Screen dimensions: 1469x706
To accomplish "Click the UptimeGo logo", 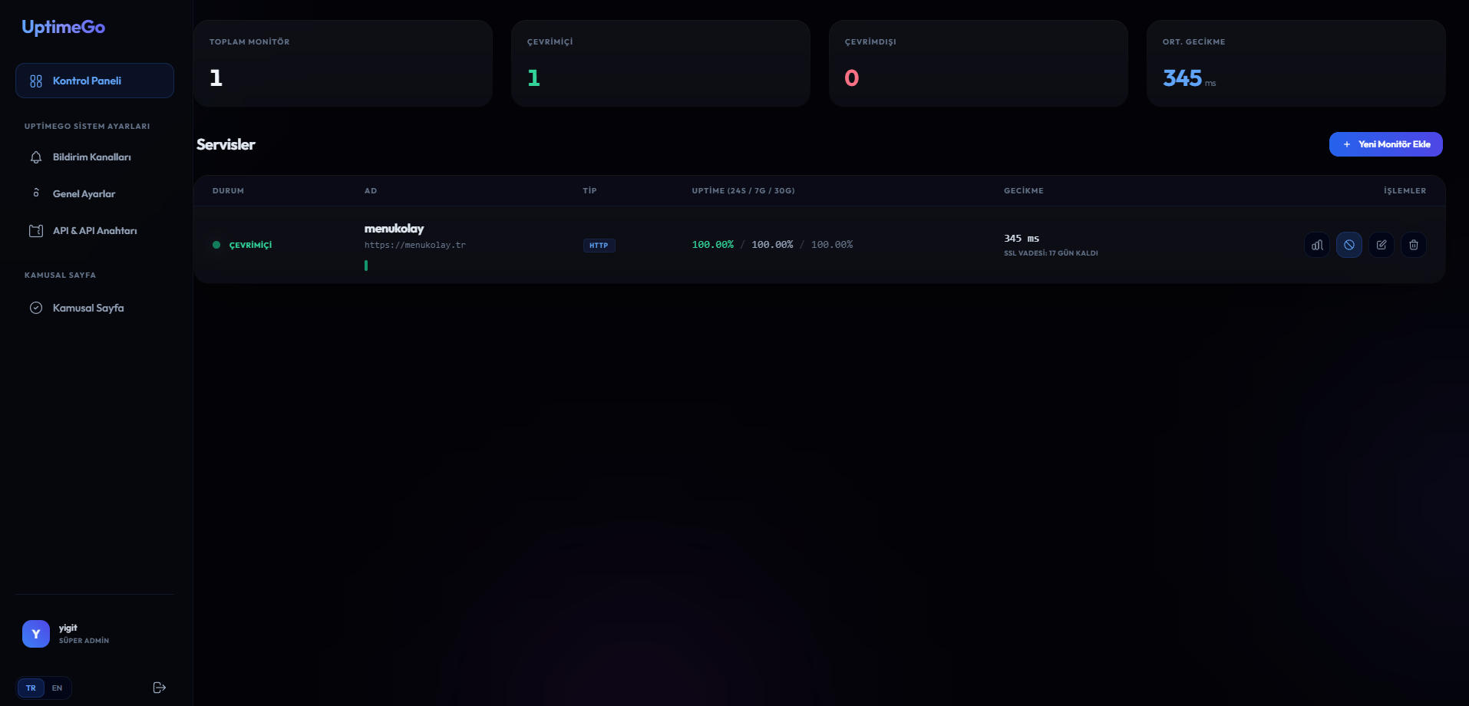I will [64, 28].
